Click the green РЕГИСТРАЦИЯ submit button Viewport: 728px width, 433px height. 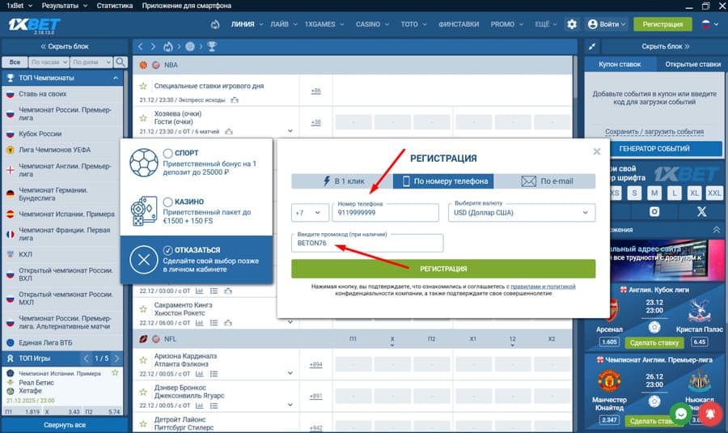443,269
